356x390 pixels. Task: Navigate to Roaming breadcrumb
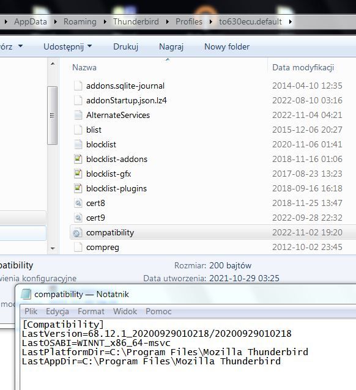click(x=80, y=22)
